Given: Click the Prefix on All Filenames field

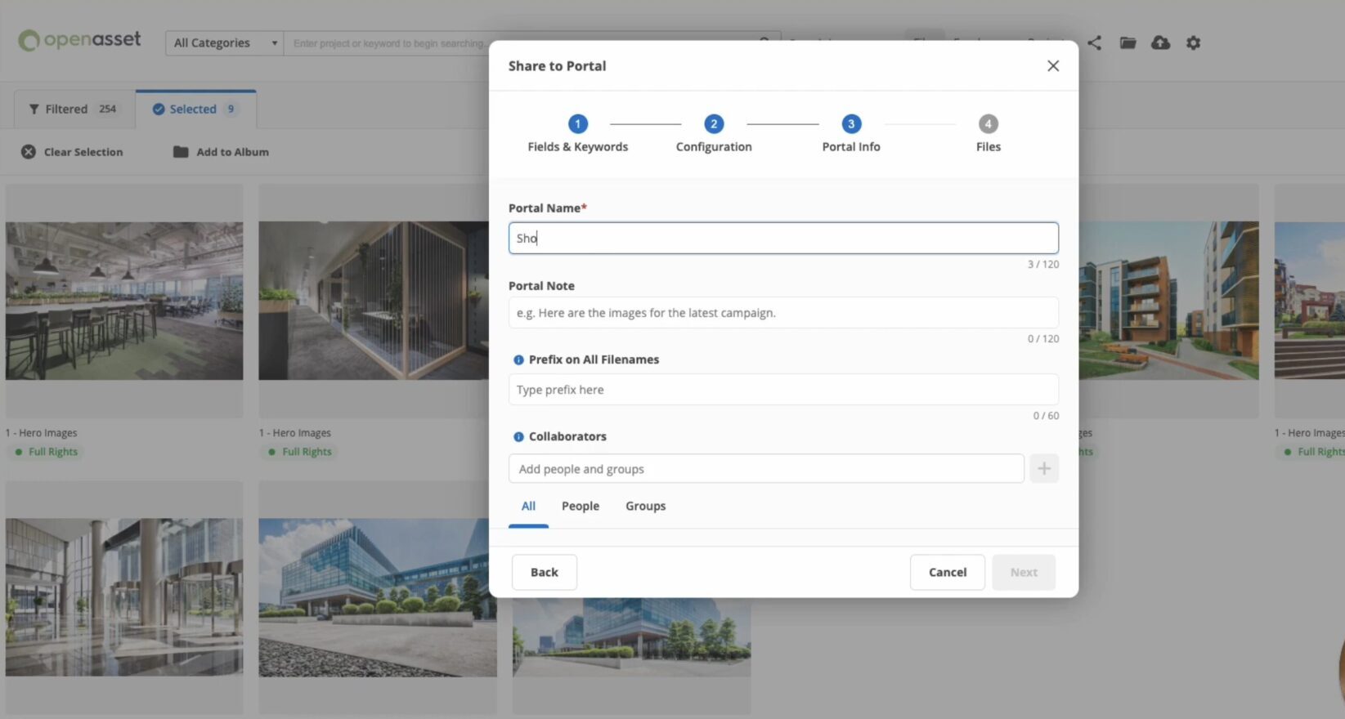Looking at the screenshot, I should [783, 390].
